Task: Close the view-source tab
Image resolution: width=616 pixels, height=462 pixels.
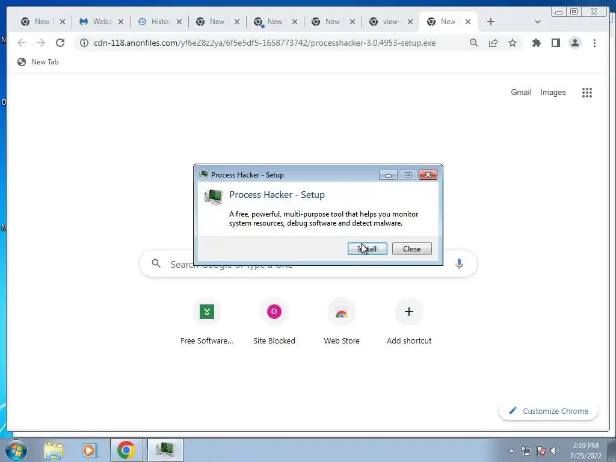Action: click(x=410, y=22)
